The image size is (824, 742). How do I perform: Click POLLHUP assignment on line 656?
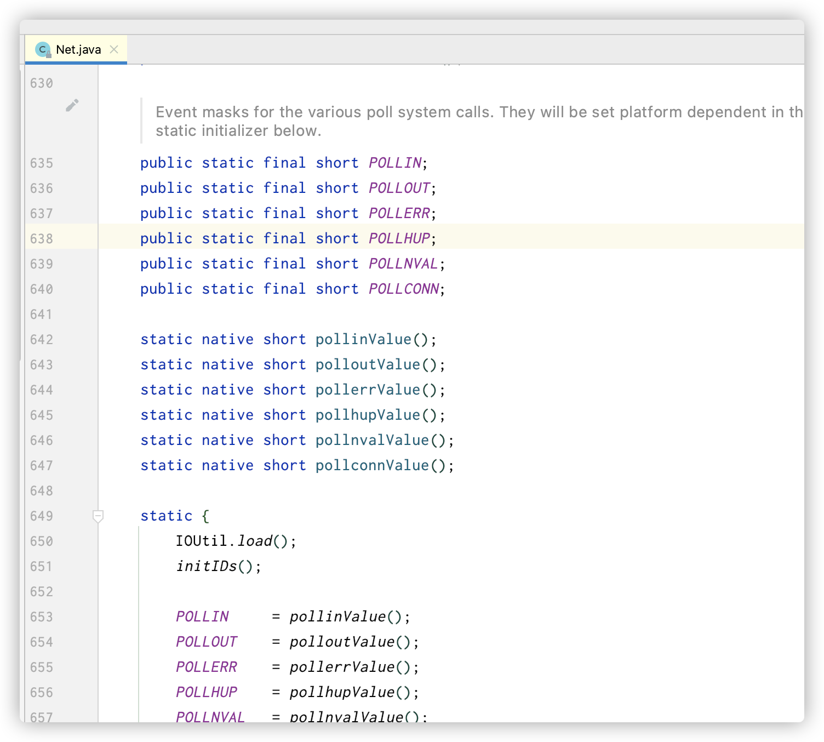click(x=207, y=692)
